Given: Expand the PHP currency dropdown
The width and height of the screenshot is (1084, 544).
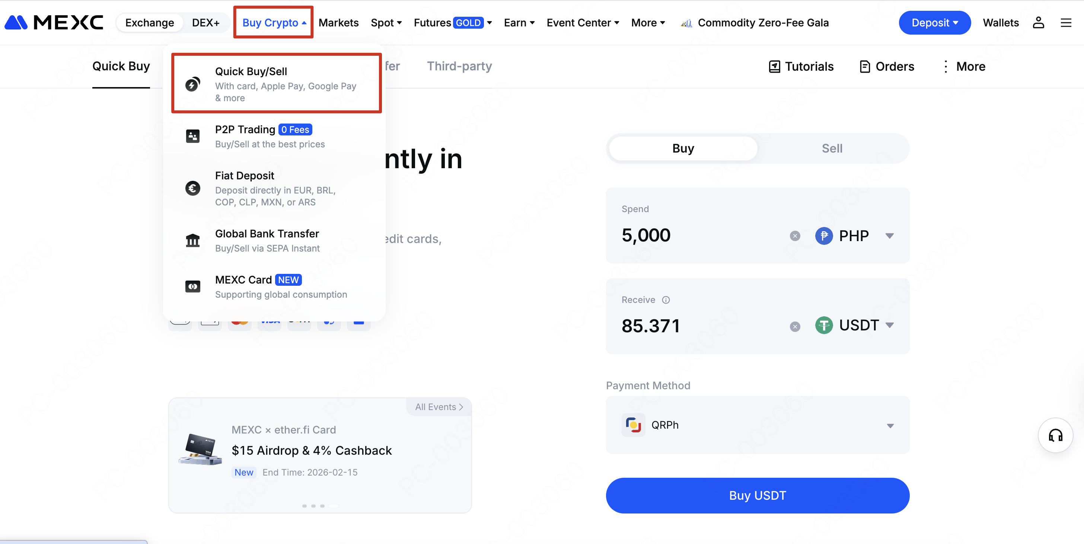Looking at the screenshot, I should pos(889,236).
